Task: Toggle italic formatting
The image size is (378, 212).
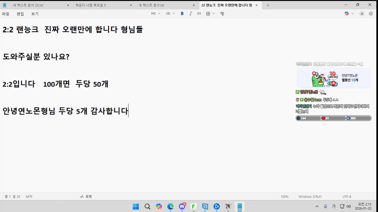Action: click(x=190, y=14)
